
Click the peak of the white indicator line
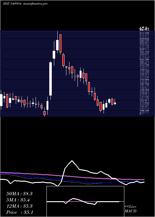72,161
